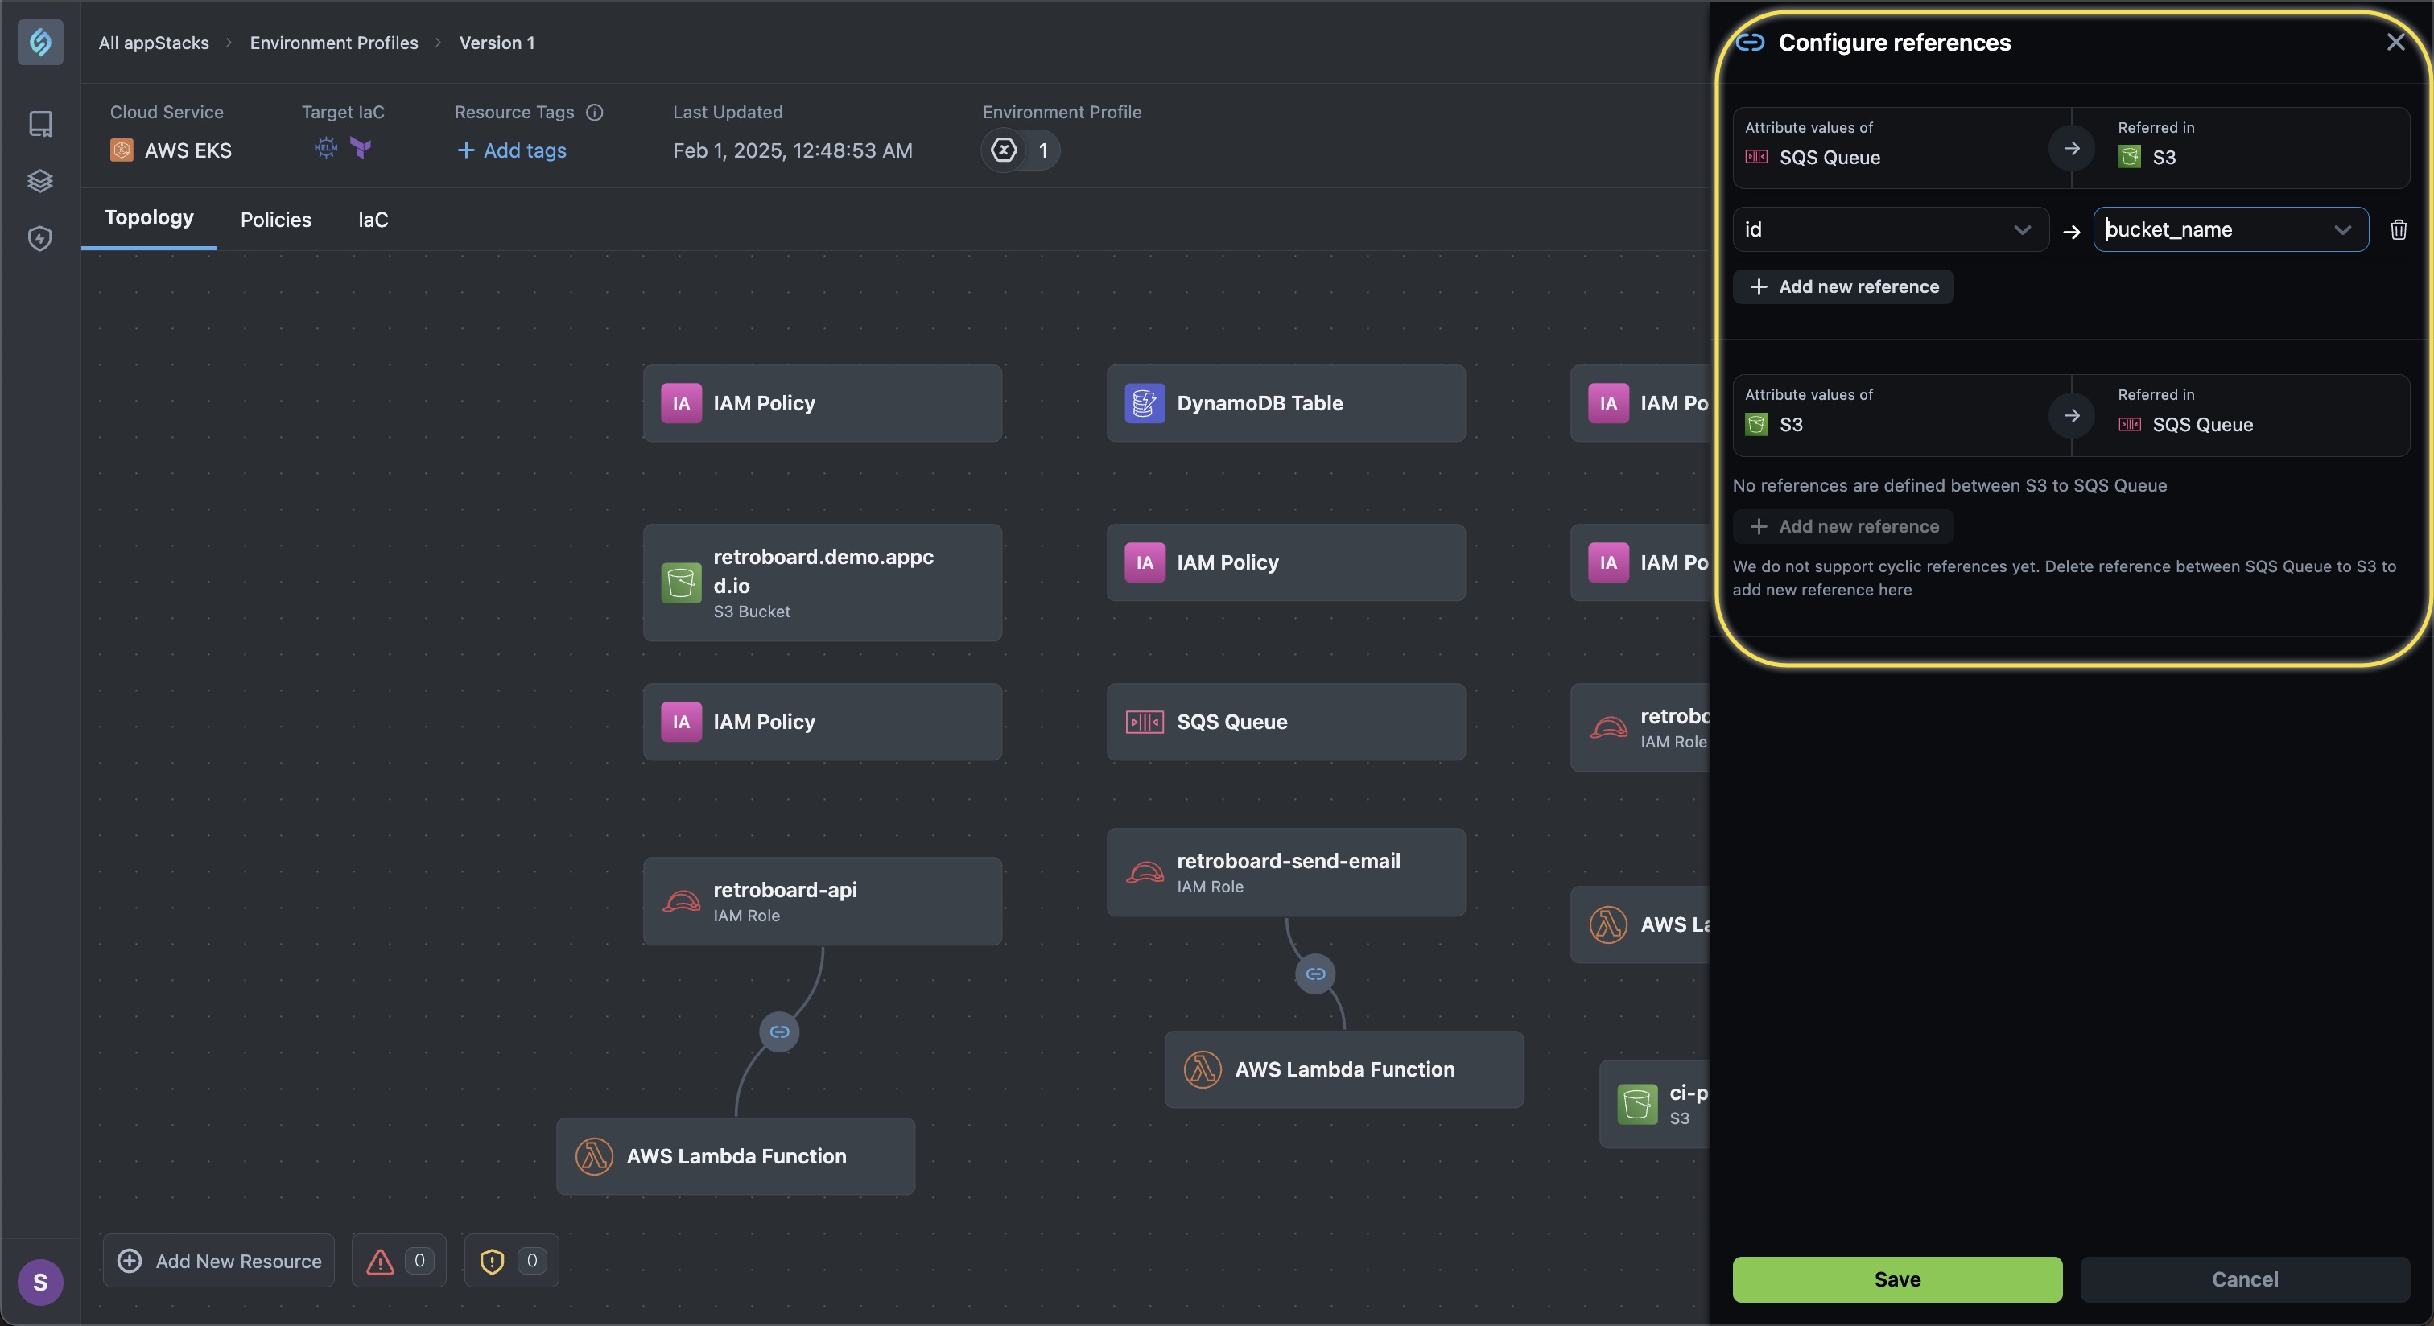Select the DynamoDB Table node
Screen dimensions: 2434x1326
[x=1286, y=403]
